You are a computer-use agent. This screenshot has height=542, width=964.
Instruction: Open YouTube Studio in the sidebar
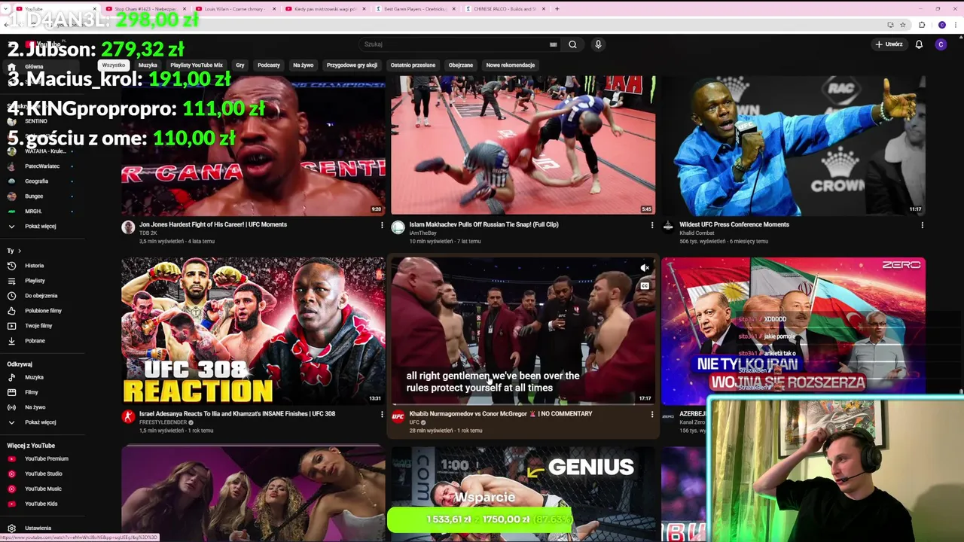(x=43, y=473)
